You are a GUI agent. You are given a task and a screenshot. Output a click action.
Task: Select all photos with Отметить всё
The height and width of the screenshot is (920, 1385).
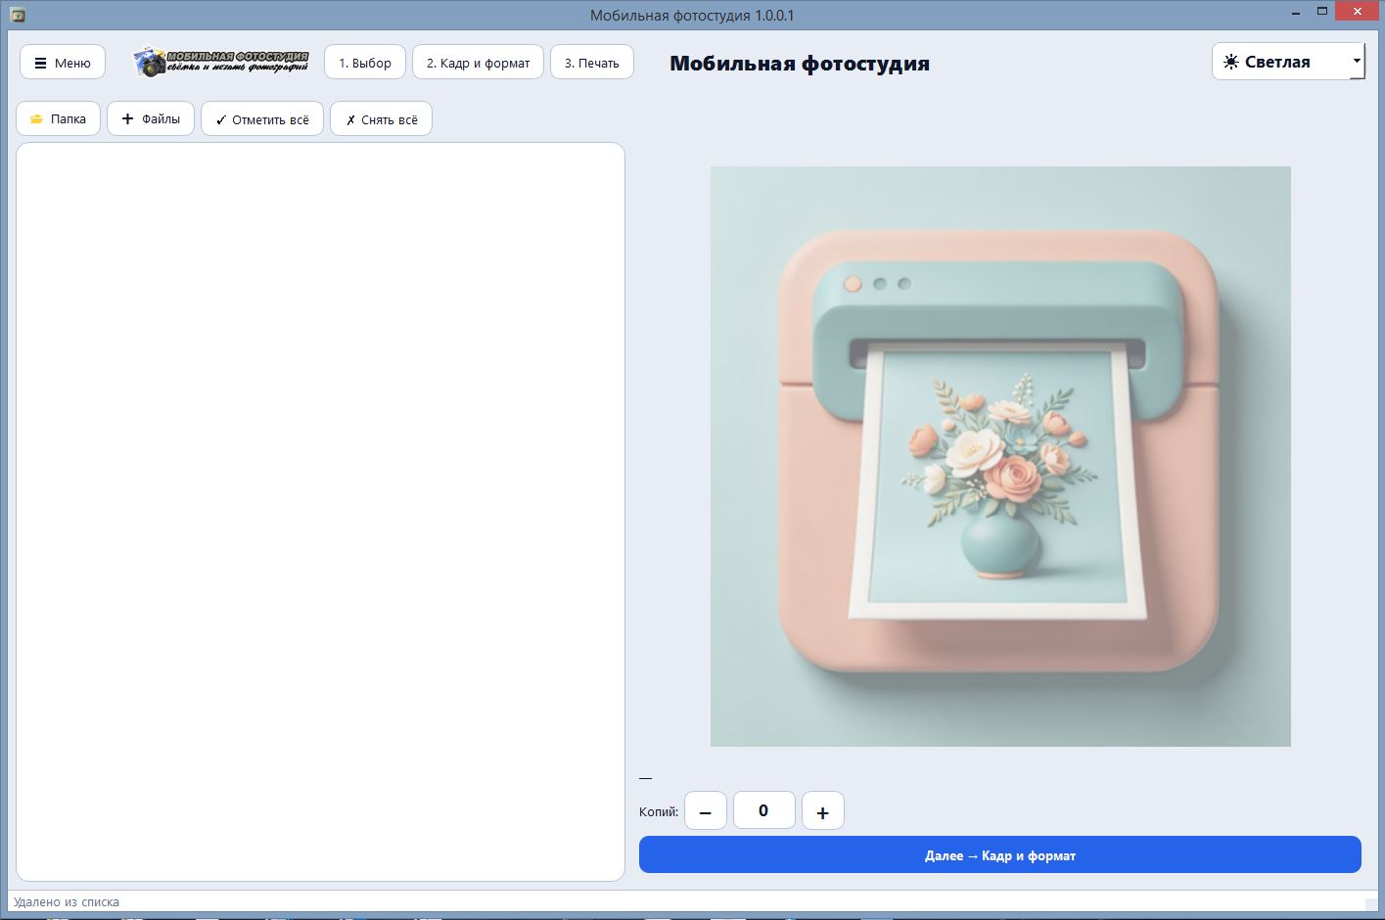click(x=262, y=119)
